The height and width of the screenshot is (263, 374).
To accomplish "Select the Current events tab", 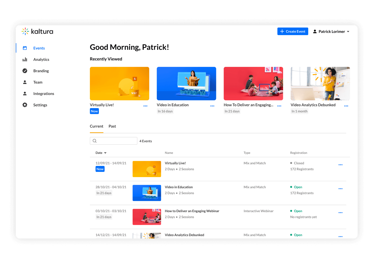I will pyautogui.click(x=96, y=126).
